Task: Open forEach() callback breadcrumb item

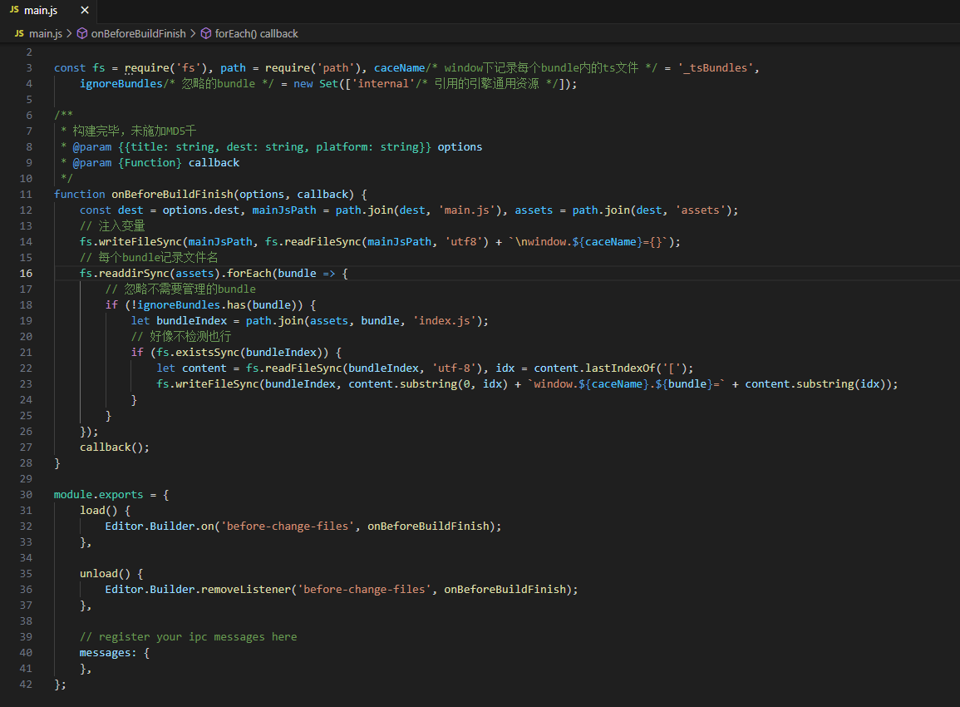Action: (x=257, y=34)
